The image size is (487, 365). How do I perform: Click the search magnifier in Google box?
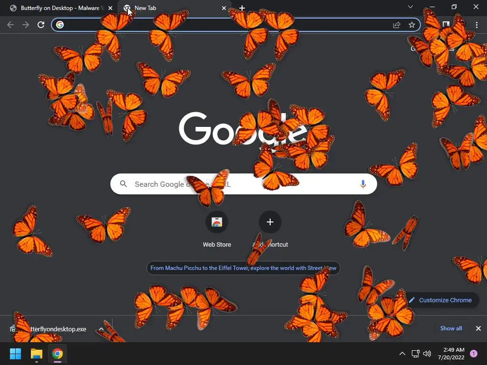[x=123, y=184]
